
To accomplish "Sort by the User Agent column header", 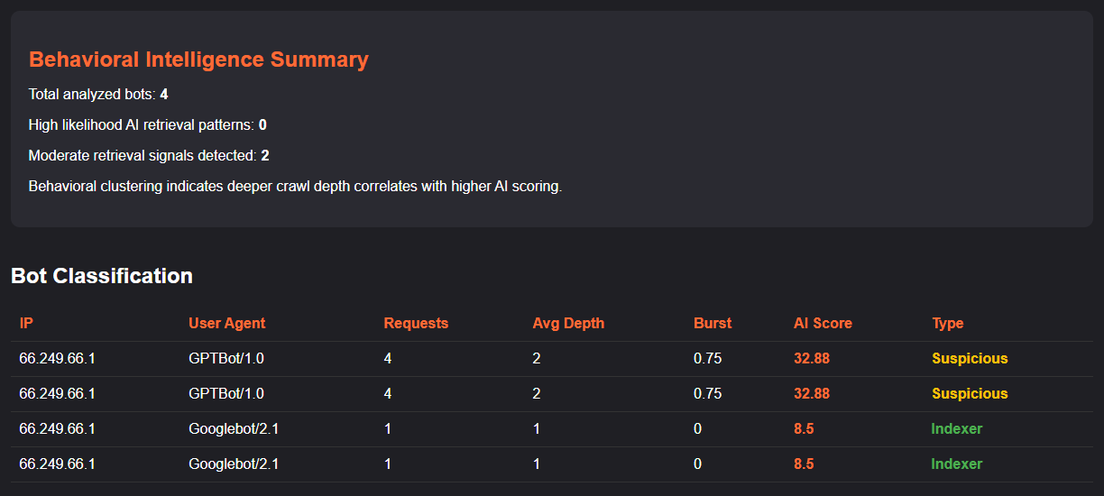I will (x=227, y=323).
